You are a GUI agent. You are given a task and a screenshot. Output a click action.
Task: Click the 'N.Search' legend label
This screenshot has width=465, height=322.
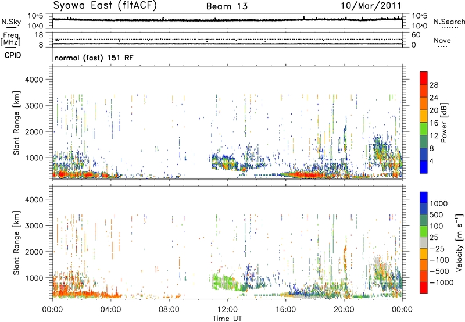click(449, 22)
